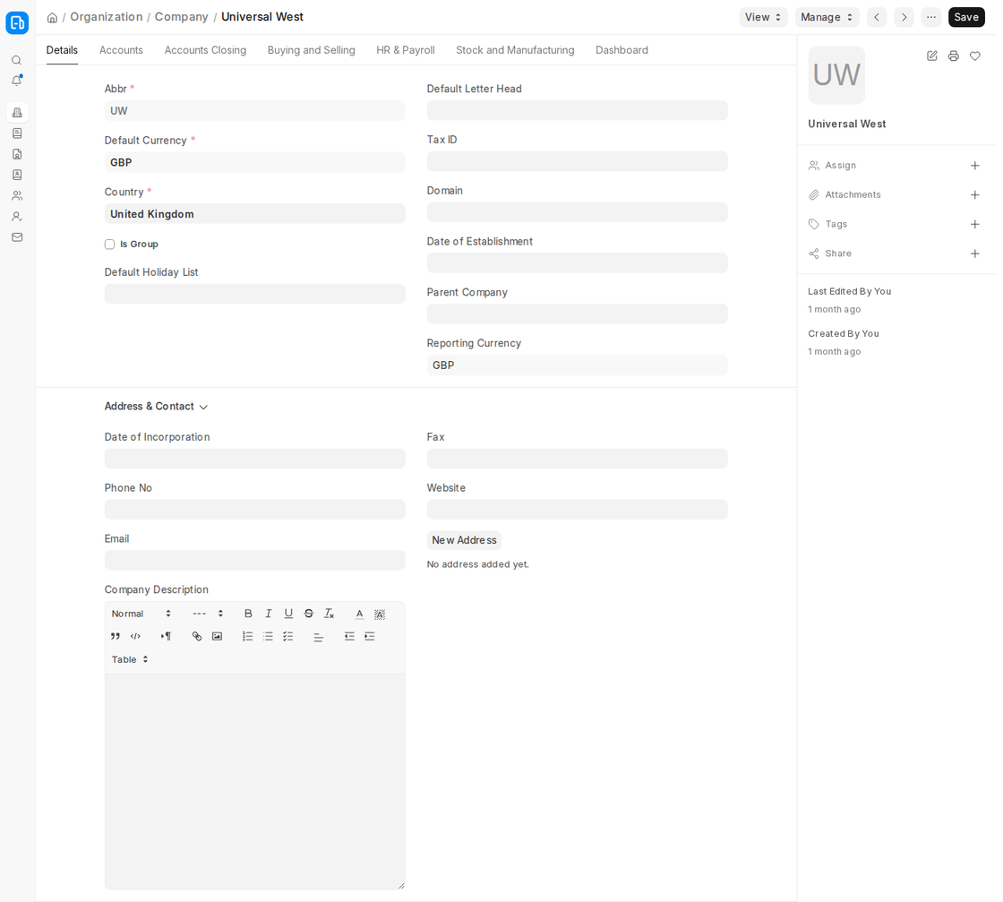Click the two-people users sidebar icon
Screen dimensions: 1003x902
17,196
